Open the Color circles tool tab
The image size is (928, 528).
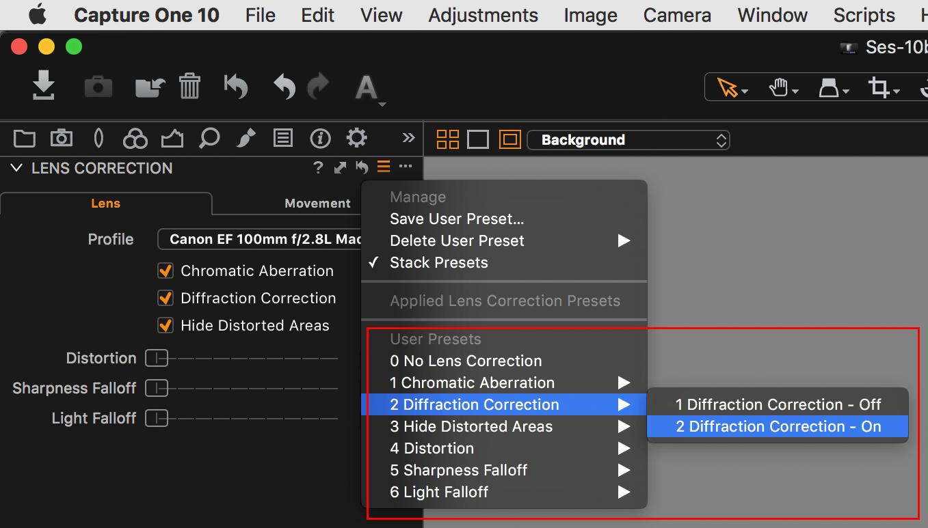tap(135, 139)
